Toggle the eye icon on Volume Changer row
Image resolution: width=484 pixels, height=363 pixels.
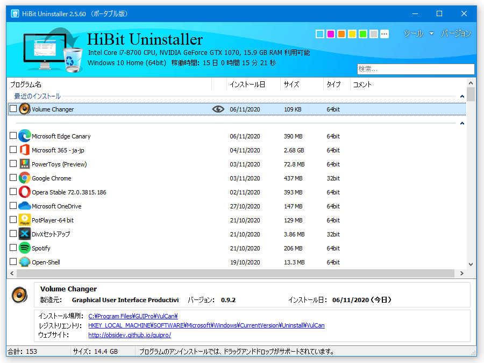click(218, 109)
